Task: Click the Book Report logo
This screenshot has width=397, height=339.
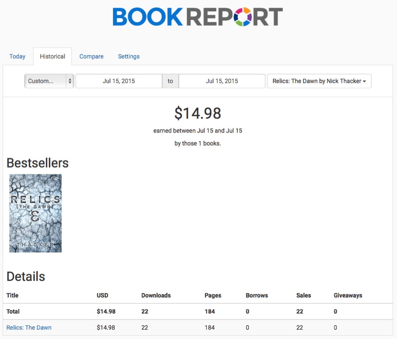Action: [x=198, y=17]
